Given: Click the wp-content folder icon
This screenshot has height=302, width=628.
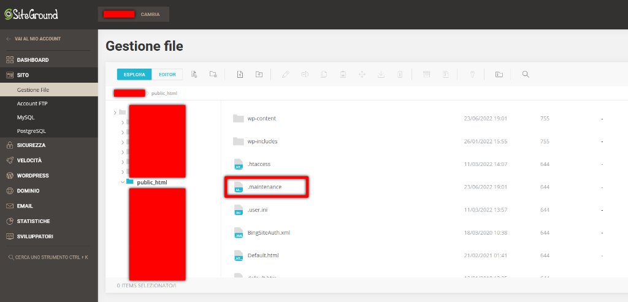Looking at the screenshot, I should (x=239, y=118).
